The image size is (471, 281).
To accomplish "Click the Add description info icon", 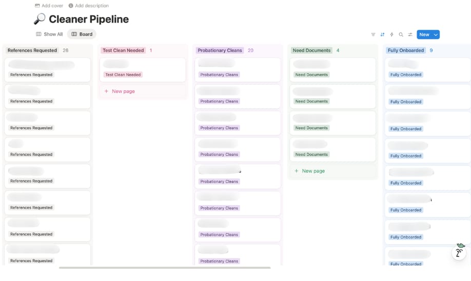I will [71, 6].
